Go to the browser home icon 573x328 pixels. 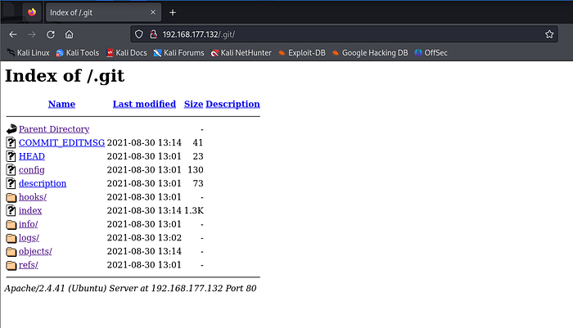tap(70, 34)
